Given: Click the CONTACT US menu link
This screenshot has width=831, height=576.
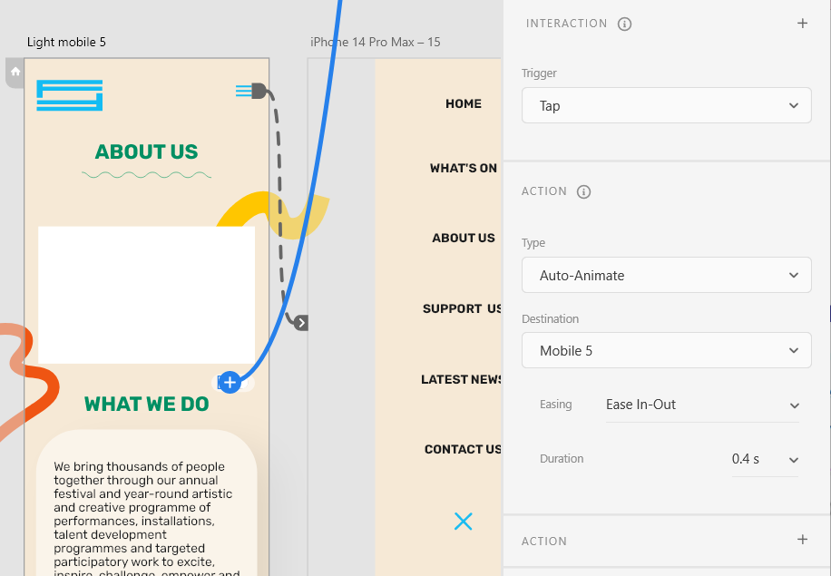Looking at the screenshot, I should point(463,450).
